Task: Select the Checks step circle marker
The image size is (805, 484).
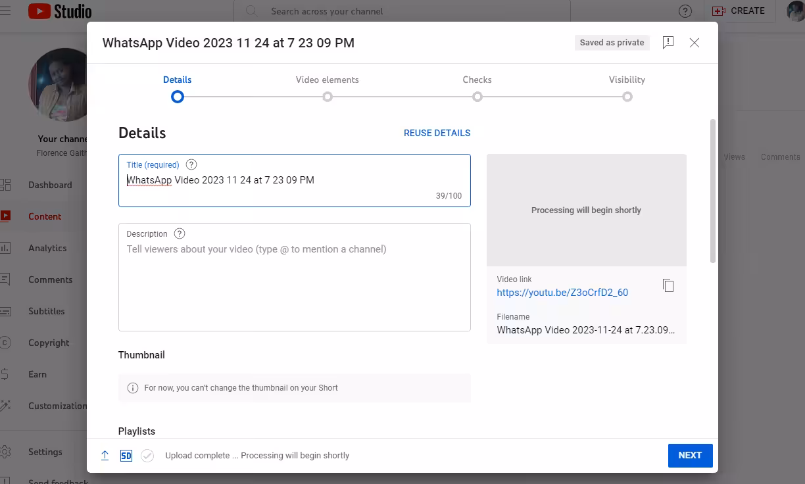Action: 477,97
